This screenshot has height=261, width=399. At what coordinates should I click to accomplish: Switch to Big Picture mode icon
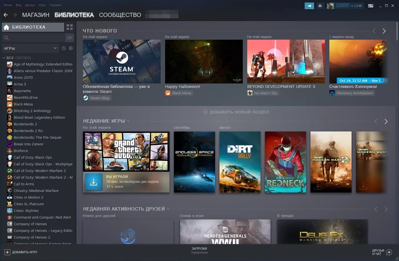click(371, 6)
